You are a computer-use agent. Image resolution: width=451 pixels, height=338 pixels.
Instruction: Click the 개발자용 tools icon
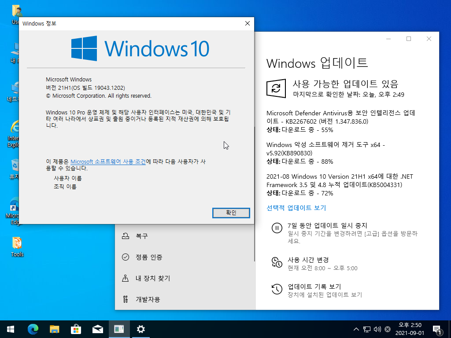[x=126, y=299]
